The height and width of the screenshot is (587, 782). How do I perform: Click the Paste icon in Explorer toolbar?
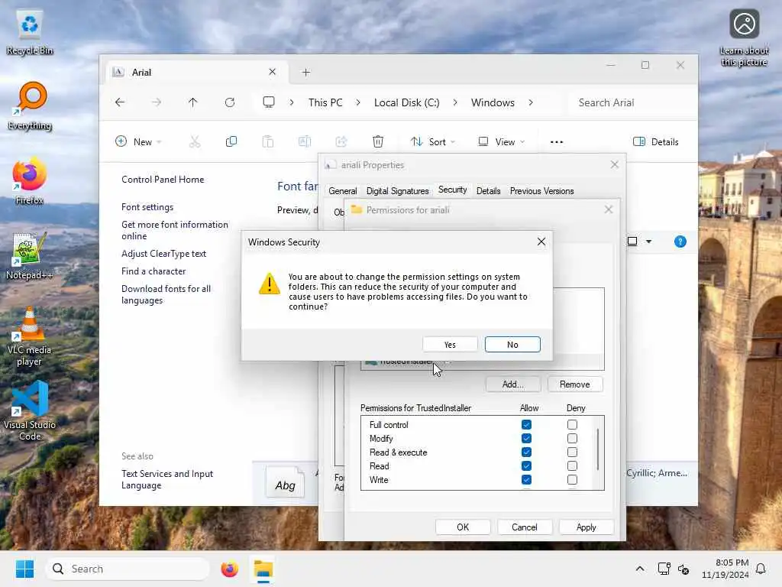pos(268,141)
